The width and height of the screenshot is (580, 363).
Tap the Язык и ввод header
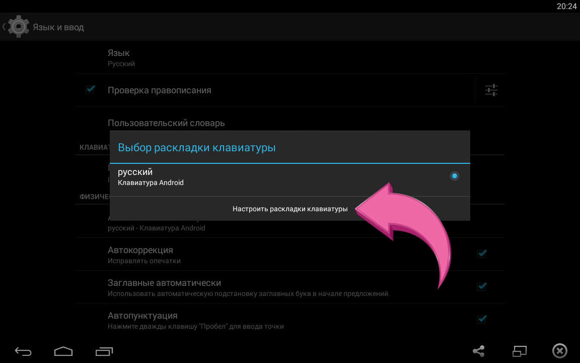[x=59, y=26]
